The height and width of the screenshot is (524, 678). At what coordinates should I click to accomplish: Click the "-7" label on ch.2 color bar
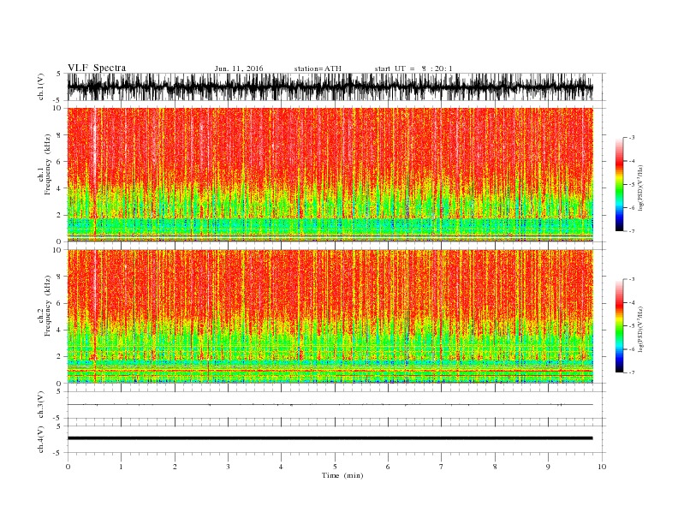631,372
